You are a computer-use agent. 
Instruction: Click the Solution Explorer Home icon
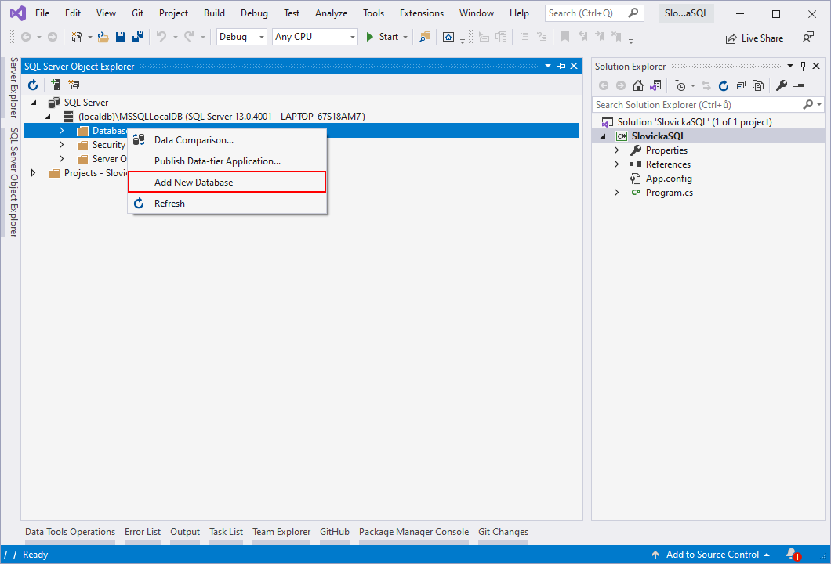point(638,85)
